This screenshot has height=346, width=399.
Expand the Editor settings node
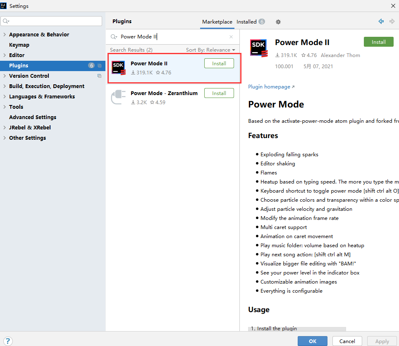tap(5, 55)
